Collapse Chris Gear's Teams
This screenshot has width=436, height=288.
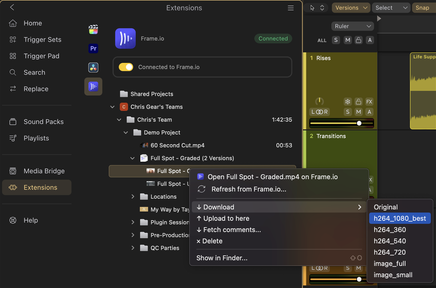[112, 107]
